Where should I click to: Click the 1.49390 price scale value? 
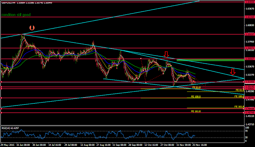(x=250, y=91)
